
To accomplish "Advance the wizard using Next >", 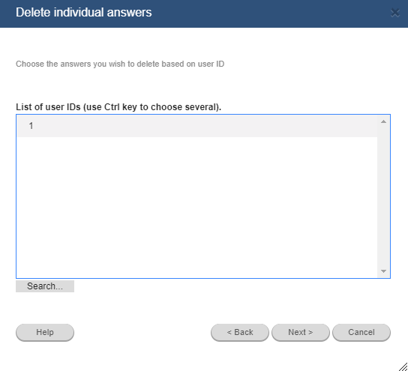I will (301, 332).
